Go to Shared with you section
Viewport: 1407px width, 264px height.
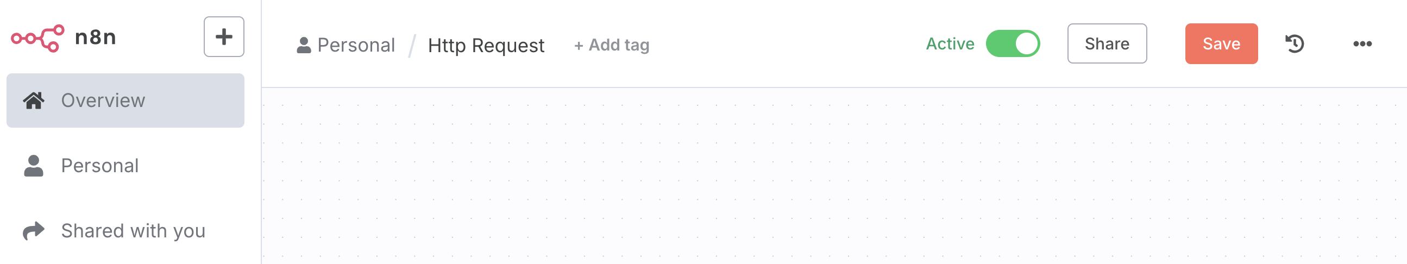pyautogui.click(x=133, y=231)
